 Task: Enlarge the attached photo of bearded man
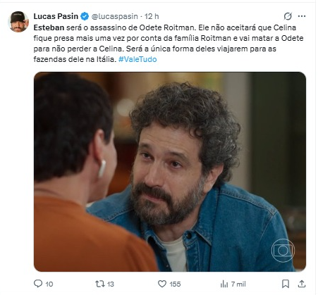point(170,172)
